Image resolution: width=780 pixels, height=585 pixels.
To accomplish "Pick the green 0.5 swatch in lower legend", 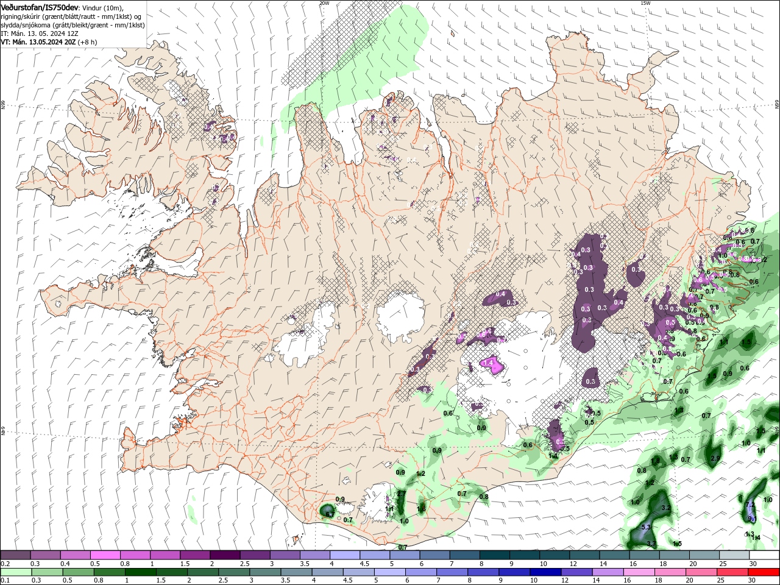I will [x=78, y=572].
